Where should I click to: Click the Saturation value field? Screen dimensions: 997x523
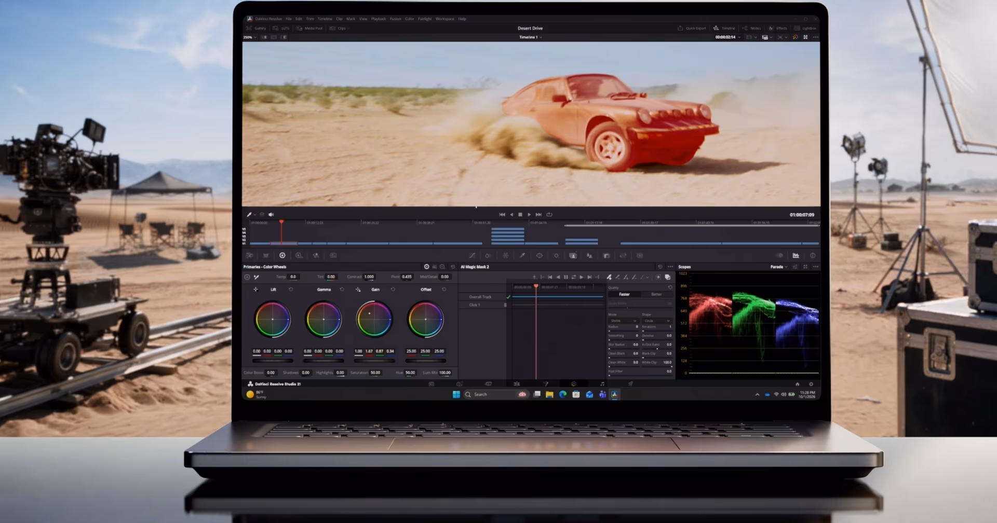(x=375, y=373)
